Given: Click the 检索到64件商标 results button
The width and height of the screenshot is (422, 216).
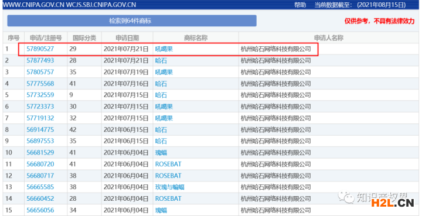Looking at the screenshot, I should pos(132,20).
